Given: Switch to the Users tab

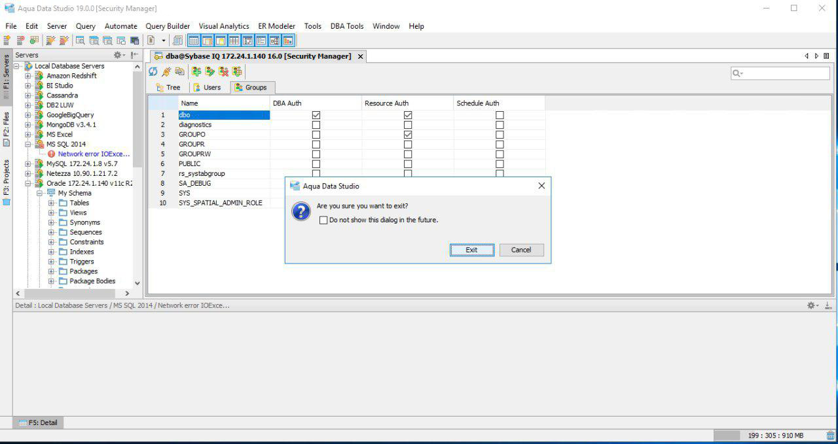Looking at the screenshot, I should tap(207, 88).
